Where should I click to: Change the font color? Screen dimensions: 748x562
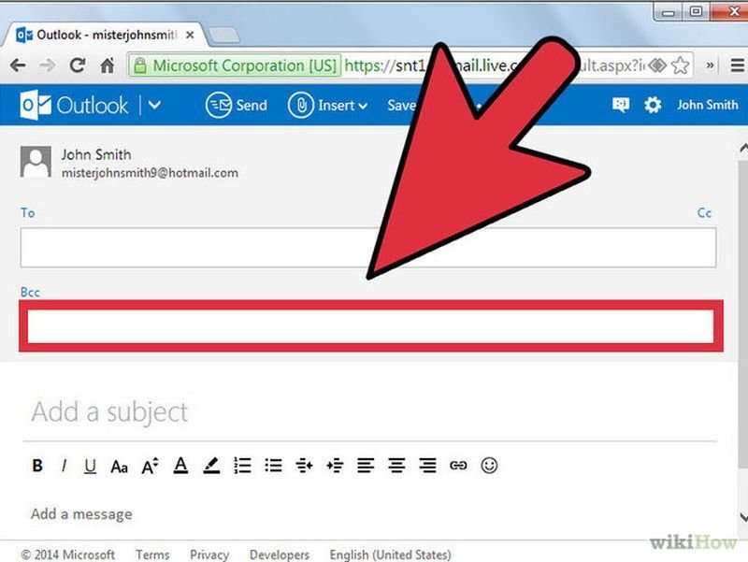pyautogui.click(x=180, y=465)
